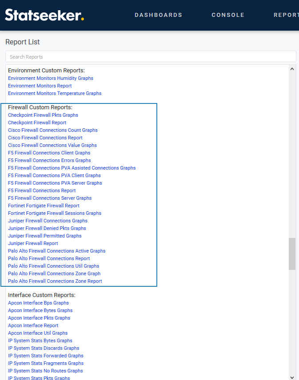
Task: Click the report list scrollbar thumb
Action: coord(292,253)
